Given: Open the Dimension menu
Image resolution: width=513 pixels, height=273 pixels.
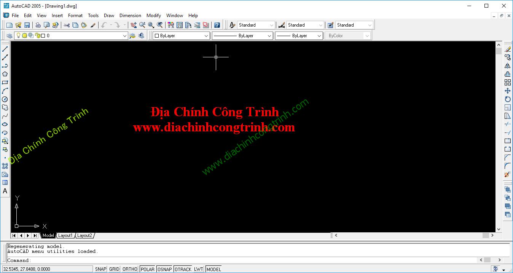Looking at the screenshot, I should tap(130, 16).
